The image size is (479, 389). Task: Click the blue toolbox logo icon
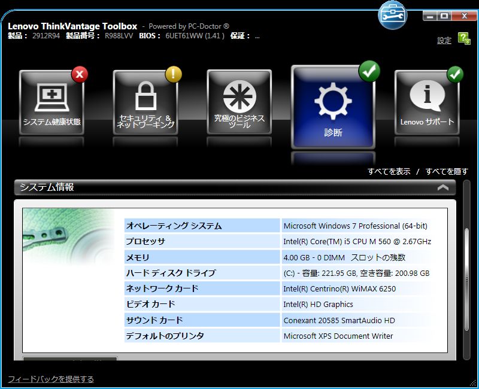point(393,15)
